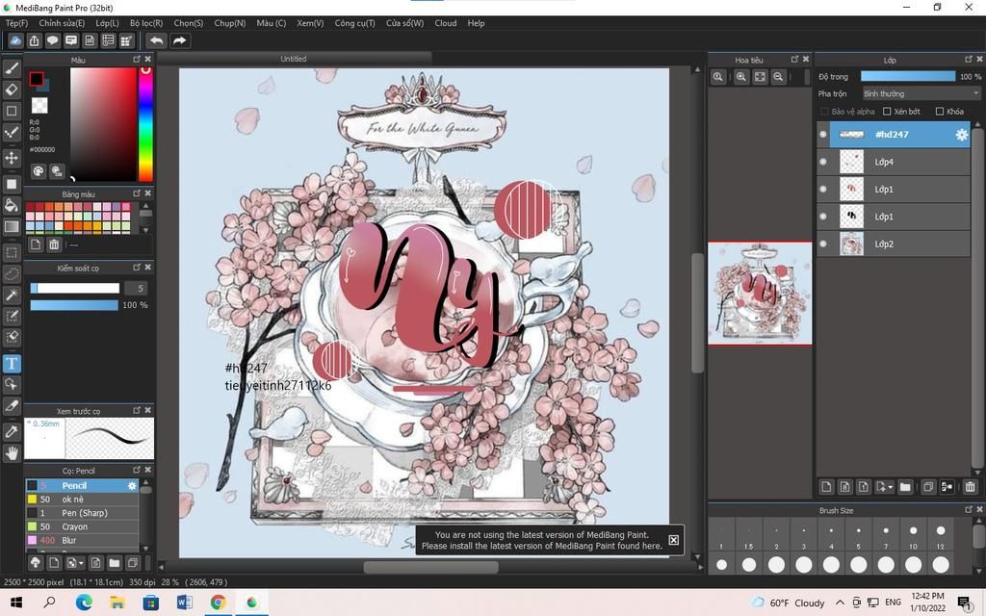Viewport: 986px width, 616px height.
Task: Pop out the Màu panel
Action: [137, 59]
